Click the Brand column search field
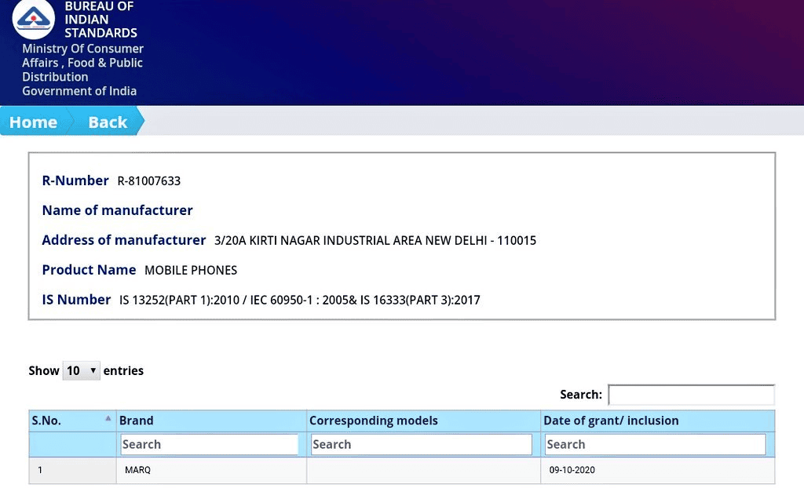The image size is (804, 488). [x=210, y=444]
